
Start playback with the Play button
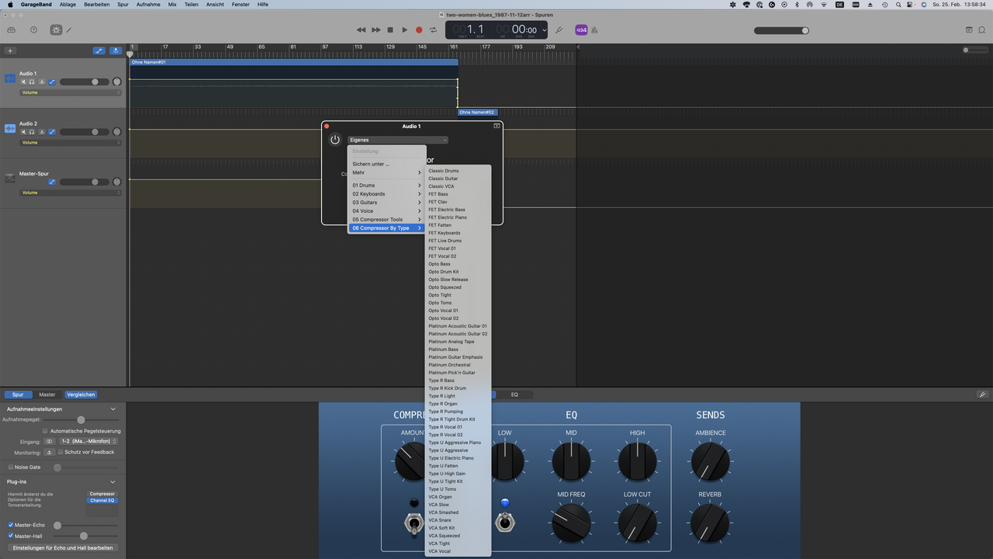pyautogui.click(x=404, y=30)
